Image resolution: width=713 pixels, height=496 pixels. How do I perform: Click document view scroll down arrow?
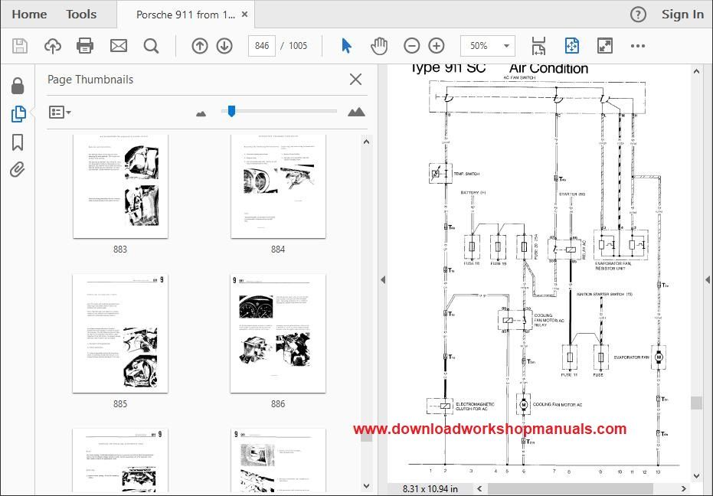tap(696, 476)
